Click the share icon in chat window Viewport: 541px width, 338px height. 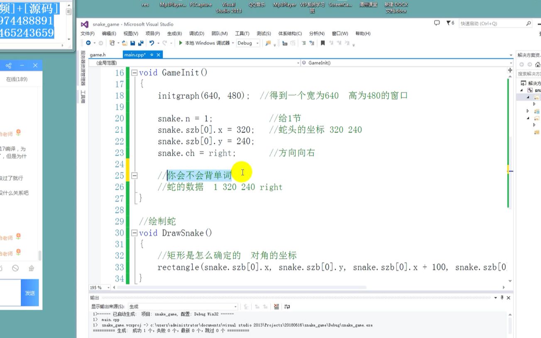click(8, 65)
